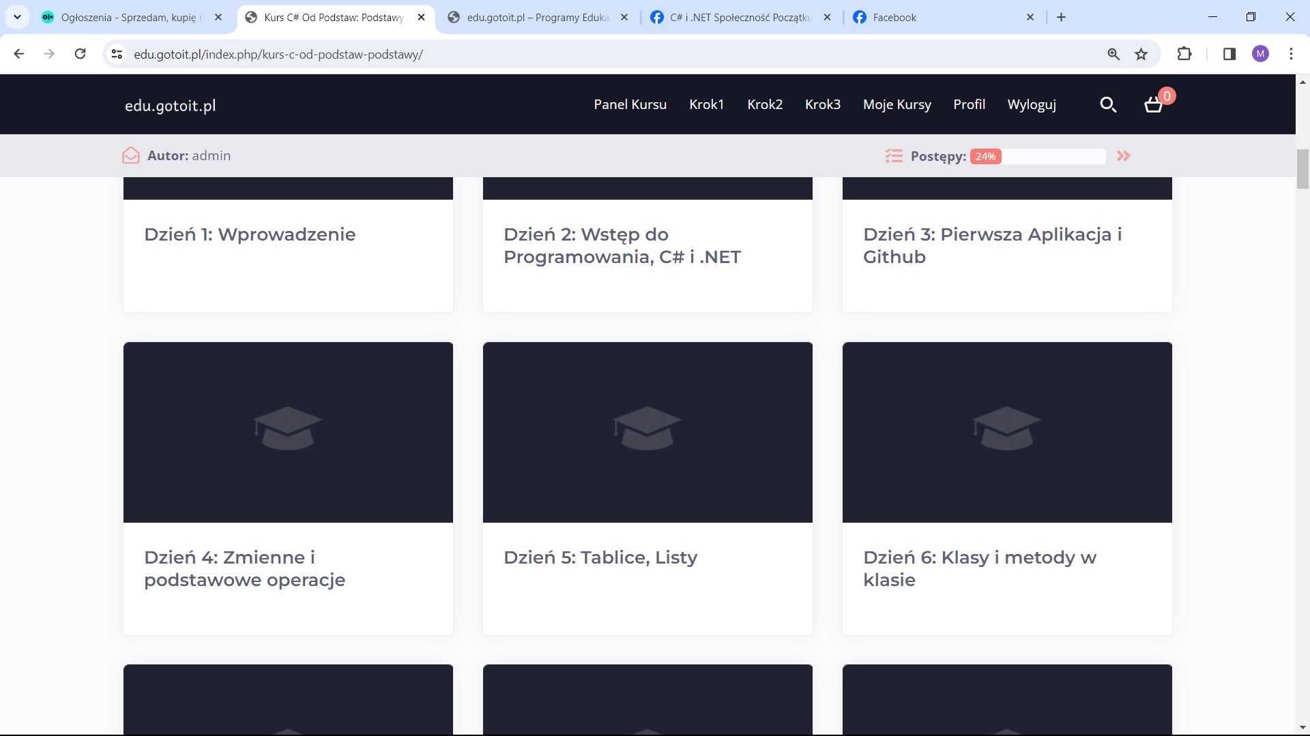Click the edu.gotoit.pl site logo
Image resolution: width=1310 pixels, height=736 pixels.
[x=170, y=106]
